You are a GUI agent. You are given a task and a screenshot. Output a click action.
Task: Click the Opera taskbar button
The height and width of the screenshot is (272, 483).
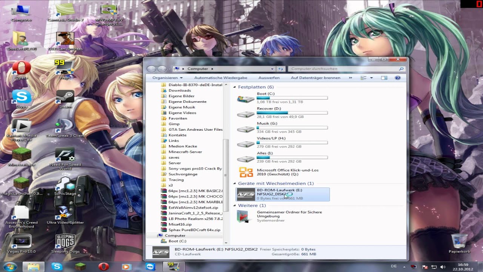click(103, 267)
